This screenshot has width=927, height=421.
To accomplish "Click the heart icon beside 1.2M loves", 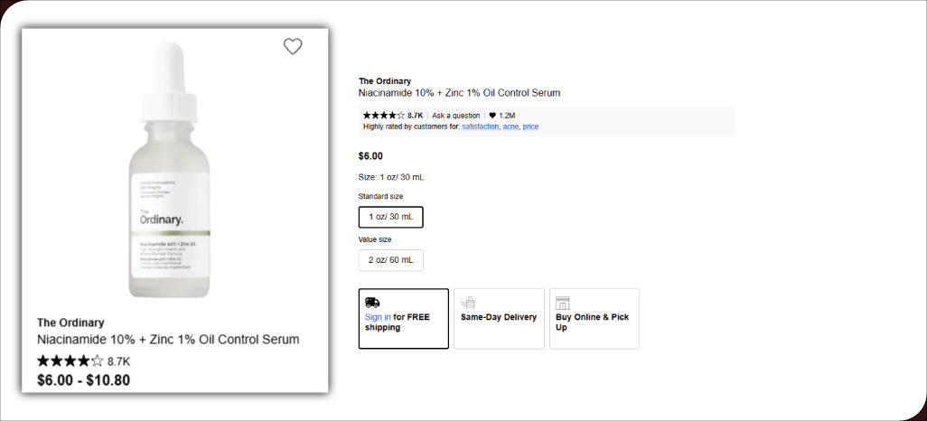I will click(492, 116).
